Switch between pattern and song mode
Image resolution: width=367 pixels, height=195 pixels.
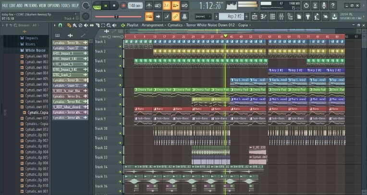click(x=97, y=6)
